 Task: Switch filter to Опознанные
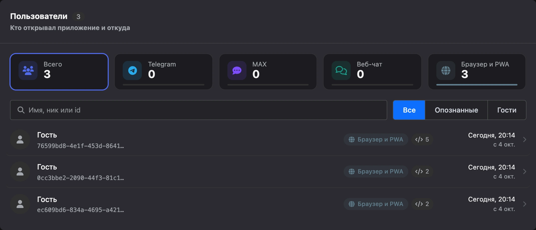[456, 110]
